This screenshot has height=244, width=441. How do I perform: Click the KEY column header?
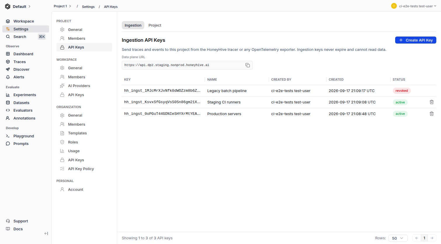tap(127, 79)
